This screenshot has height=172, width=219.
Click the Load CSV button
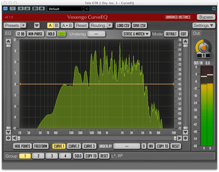(x=123, y=25)
